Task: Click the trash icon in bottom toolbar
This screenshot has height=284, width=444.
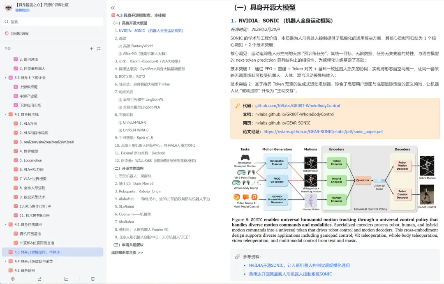Action: point(93,279)
